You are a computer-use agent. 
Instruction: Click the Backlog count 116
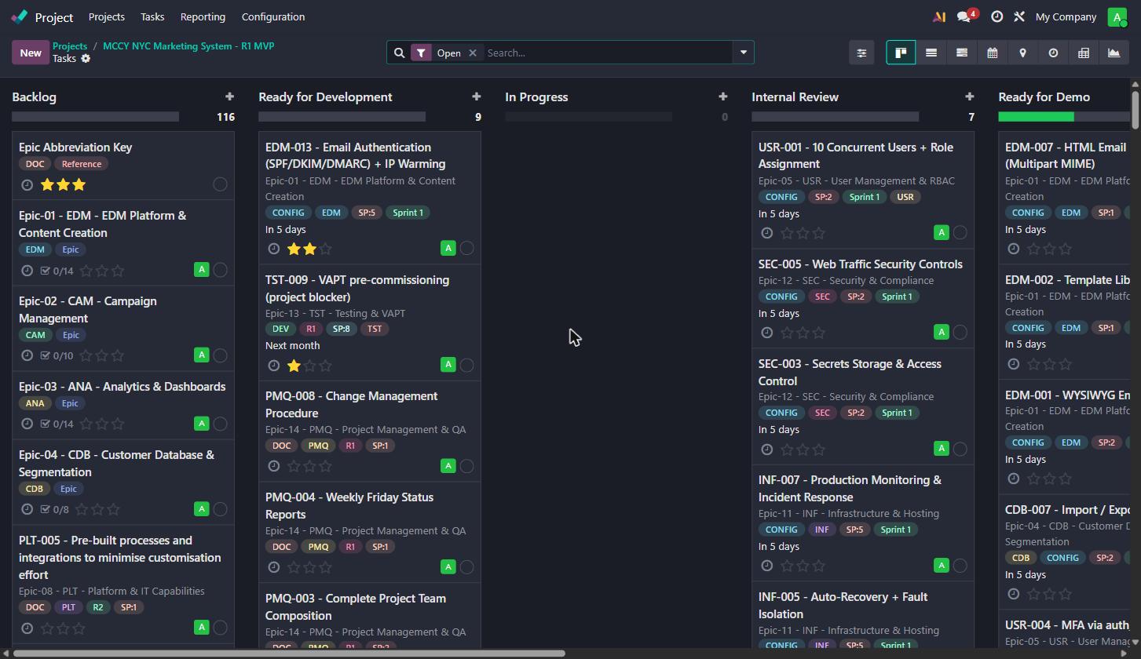click(225, 117)
